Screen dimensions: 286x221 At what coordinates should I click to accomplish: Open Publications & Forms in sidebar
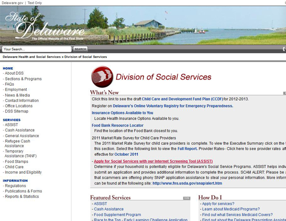tap(23, 191)
